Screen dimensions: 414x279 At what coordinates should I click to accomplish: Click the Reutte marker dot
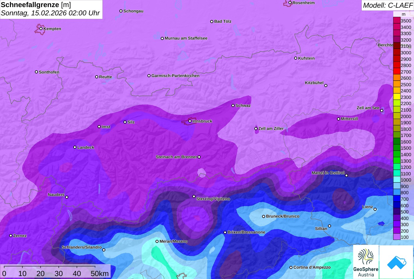[x=97, y=77]
